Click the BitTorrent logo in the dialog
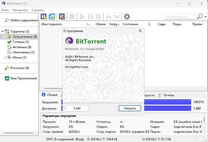This screenshot has width=208, height=142. pos(69,41)
